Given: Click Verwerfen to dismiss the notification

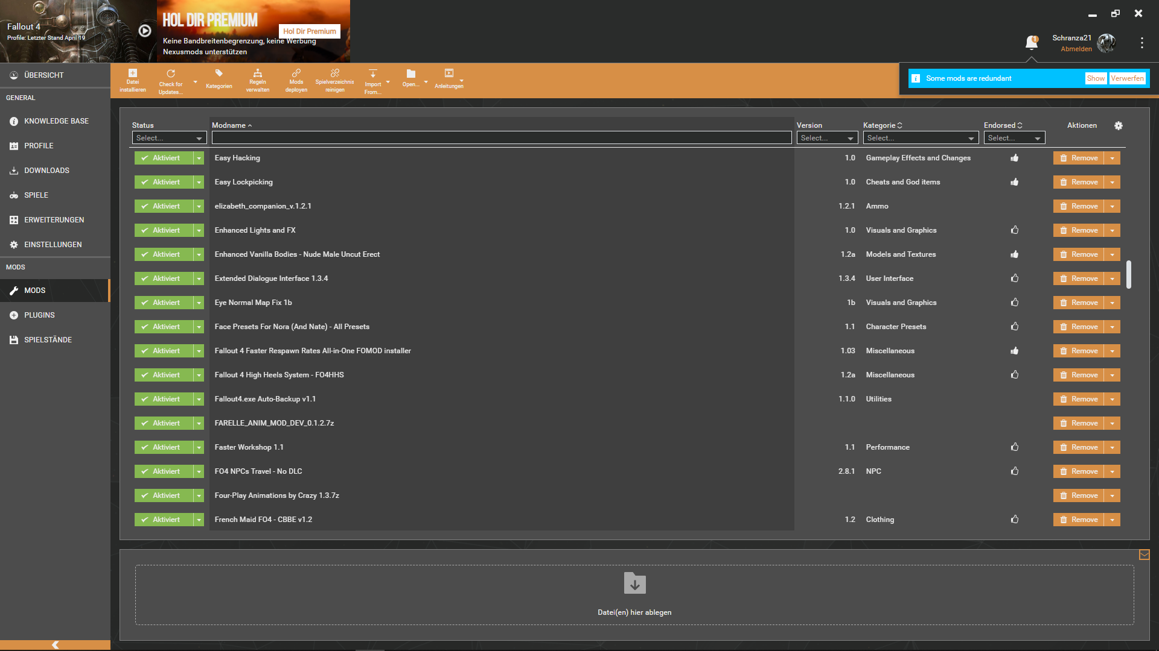Looking at the screenshot, I should pos(1127,78).
